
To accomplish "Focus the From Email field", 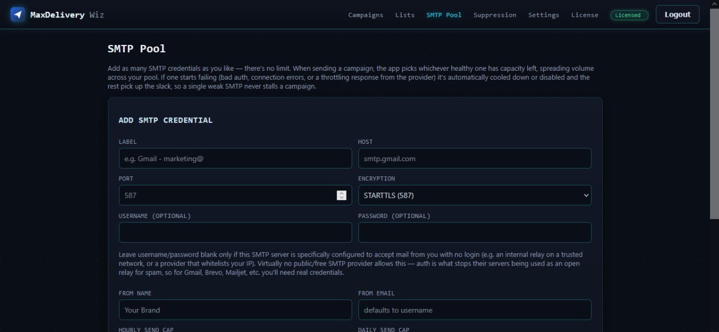I will [475, 310].
